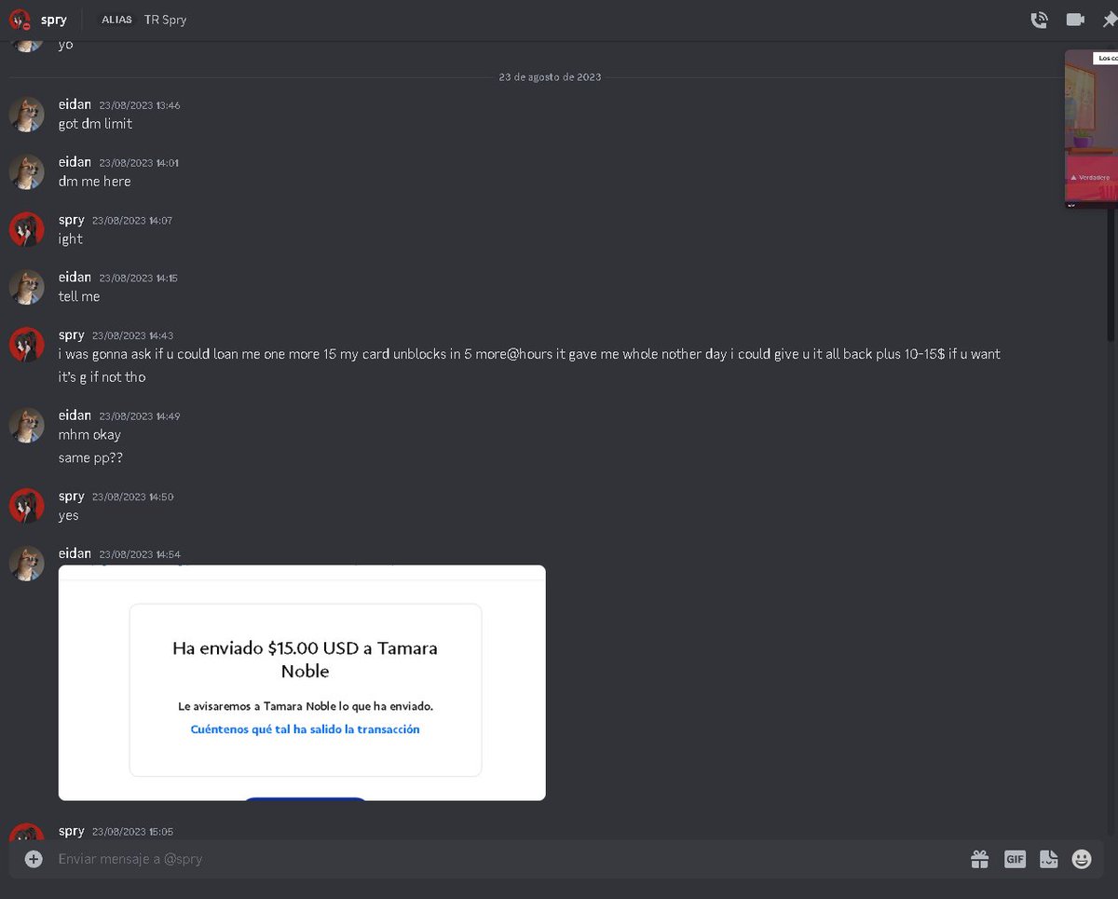
Task: Click the timestamp '23/08/2023 14:54'
Action: [x=140, y=554]
